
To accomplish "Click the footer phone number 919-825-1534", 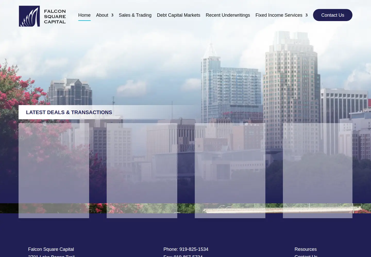I will point(194,249).
